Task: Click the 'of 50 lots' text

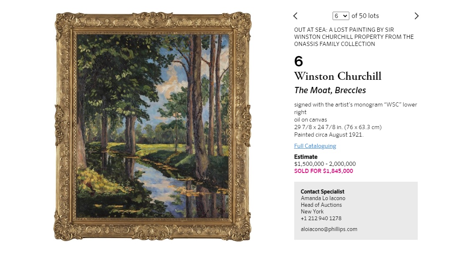Action: tap(365, 16)
